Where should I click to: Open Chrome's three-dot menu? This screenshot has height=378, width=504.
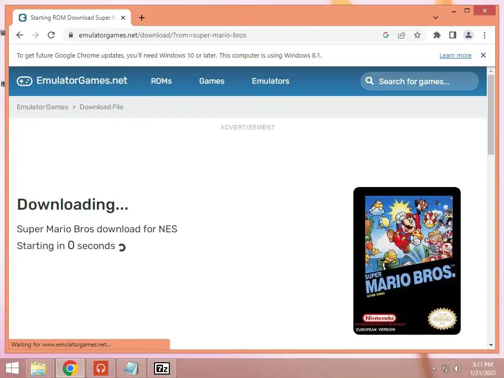[484, 35]
